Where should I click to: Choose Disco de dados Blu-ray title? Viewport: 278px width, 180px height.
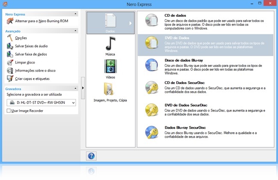click(x=183, y=60)
